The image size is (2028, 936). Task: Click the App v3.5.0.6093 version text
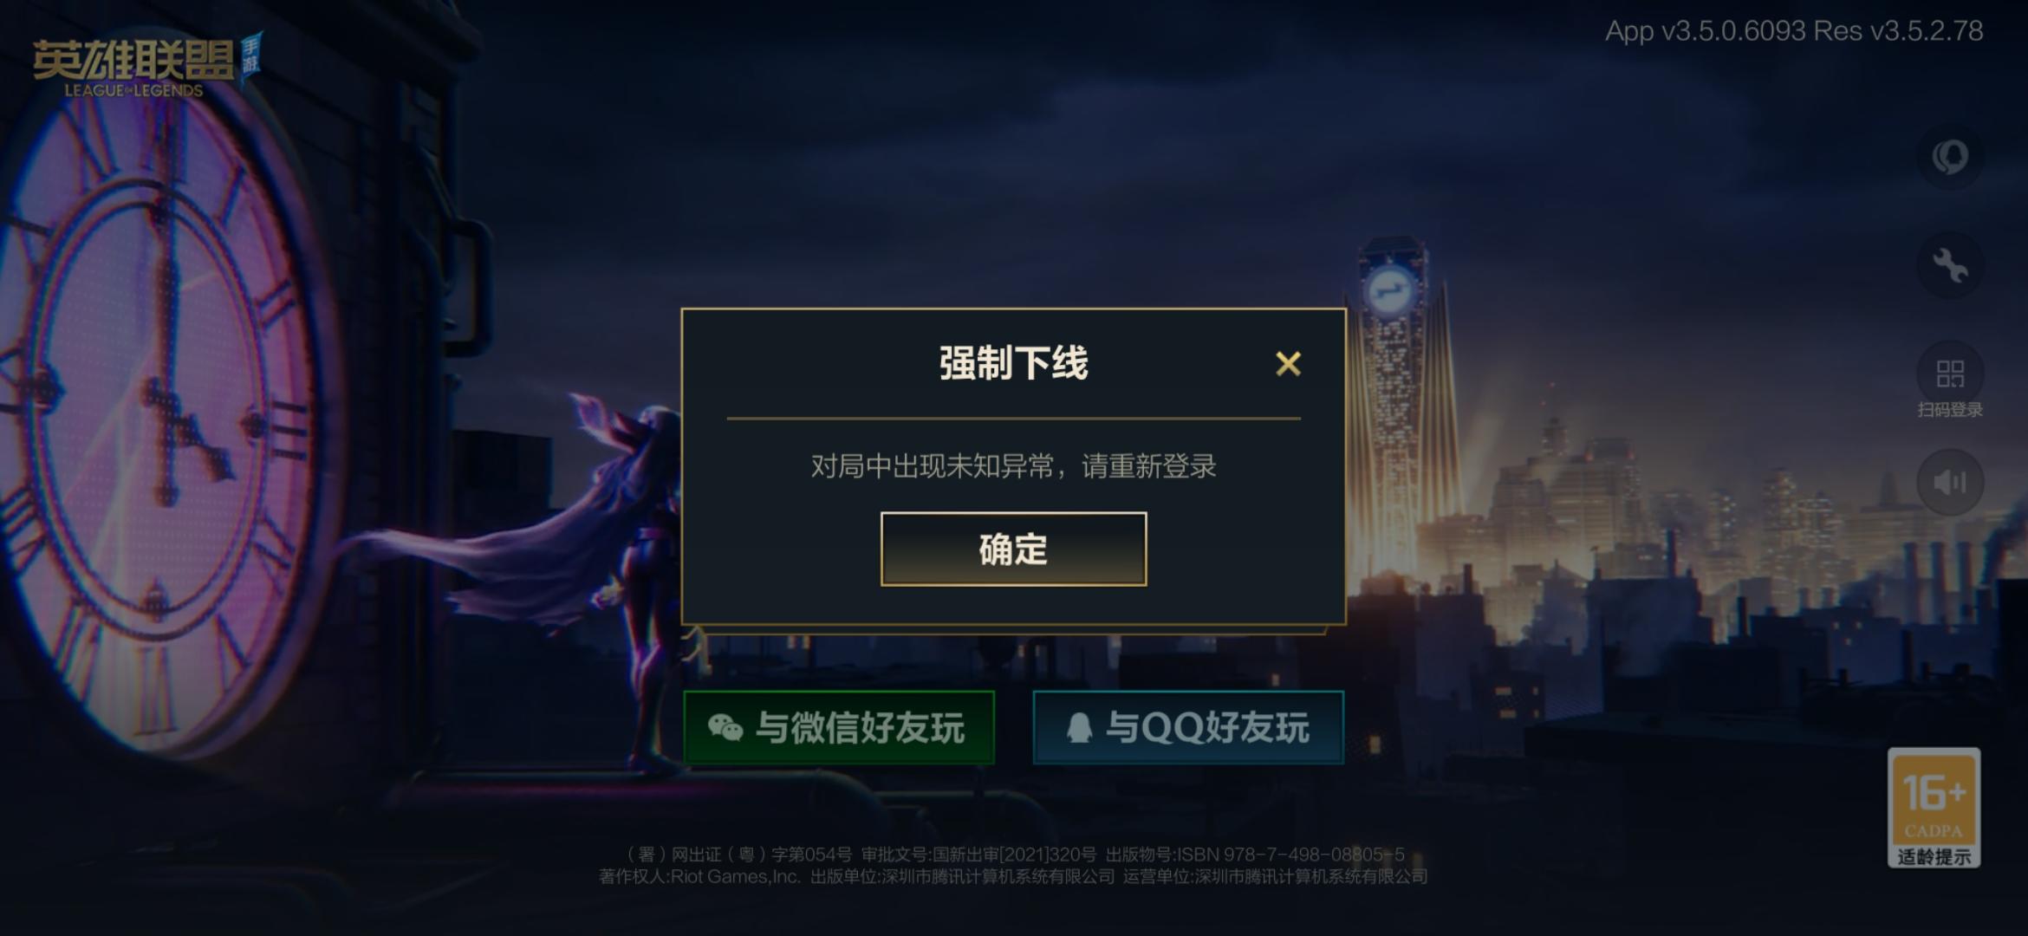[x=1794, y=31]
